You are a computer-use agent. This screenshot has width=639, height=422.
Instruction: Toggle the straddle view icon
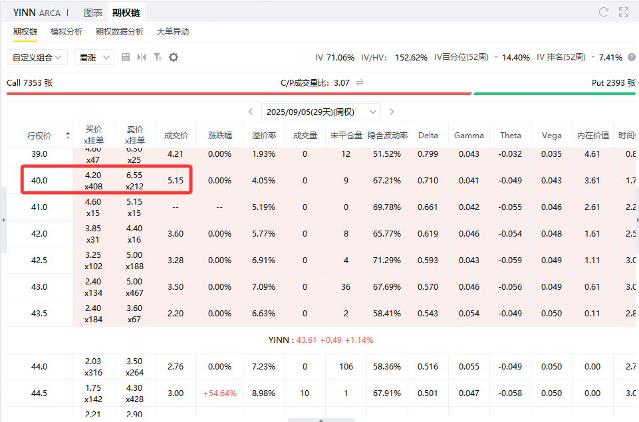pos(142,57)
